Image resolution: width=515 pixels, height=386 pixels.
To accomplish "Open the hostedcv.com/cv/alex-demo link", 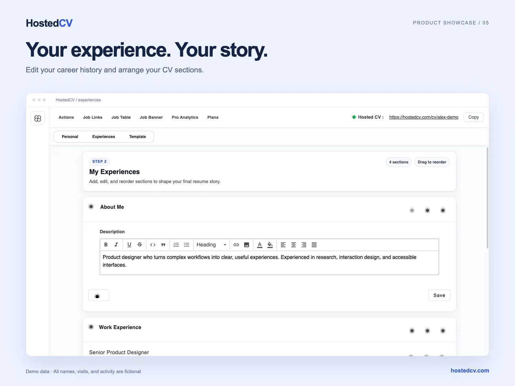I will (x=424, y=117).
